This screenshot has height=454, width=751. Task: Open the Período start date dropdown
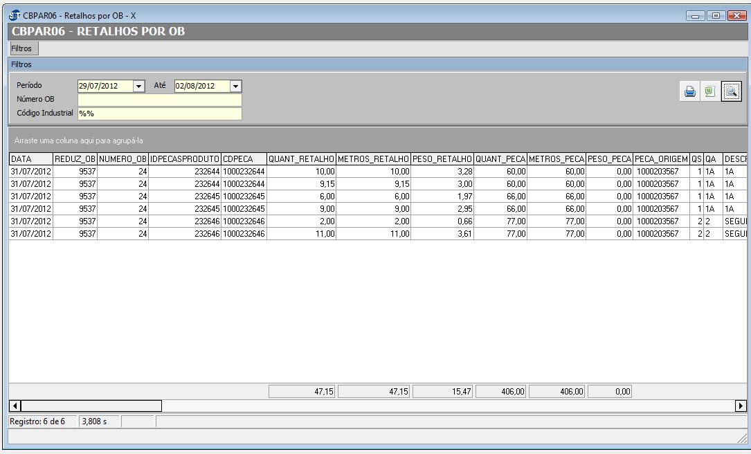(x=138, y=87)
